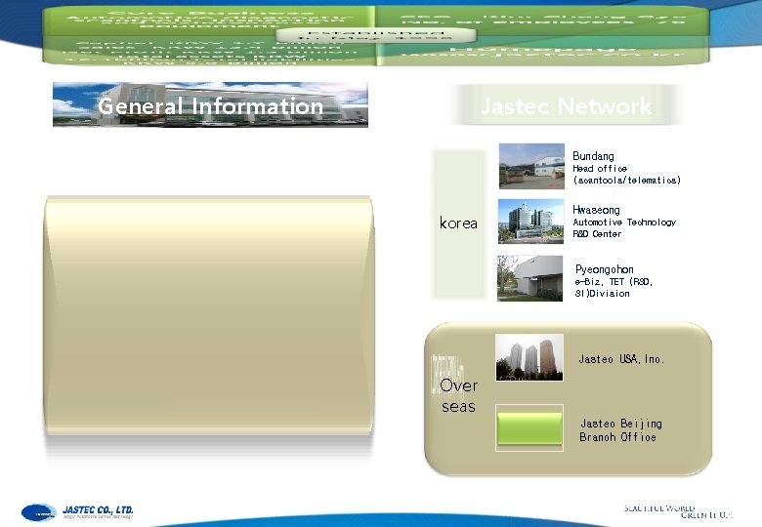The height and width of the screenshot is (527, 762).
Task: Select 'Automotive Technology' text line
Action: click(x=624, y=223)
